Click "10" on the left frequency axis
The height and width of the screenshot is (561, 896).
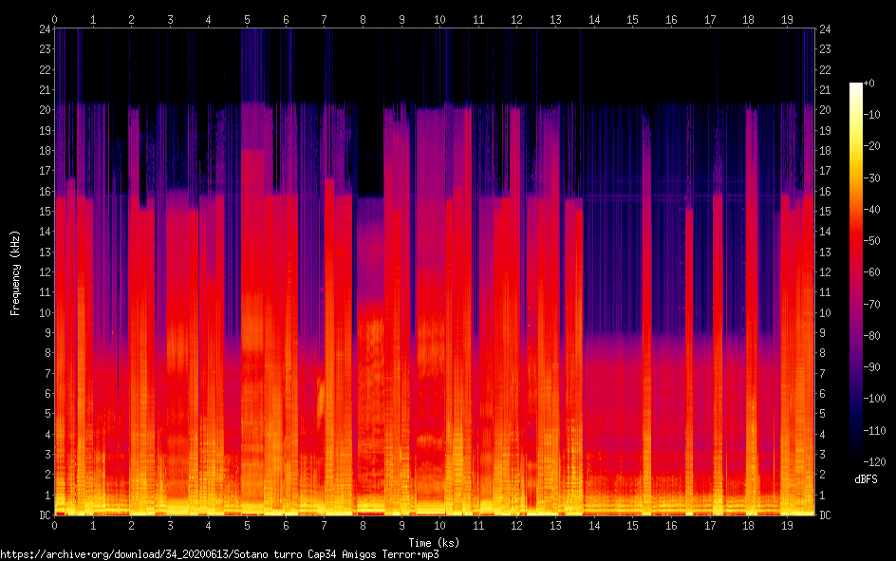pyautogui.click(x=46, y=313)
